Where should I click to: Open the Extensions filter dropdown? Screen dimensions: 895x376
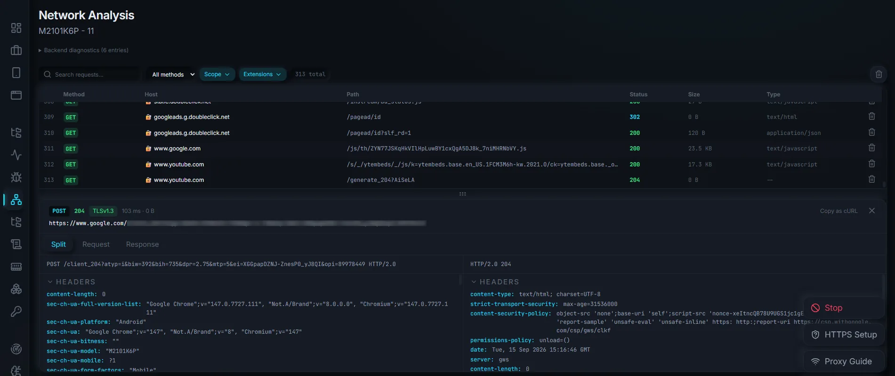point(262,74)
